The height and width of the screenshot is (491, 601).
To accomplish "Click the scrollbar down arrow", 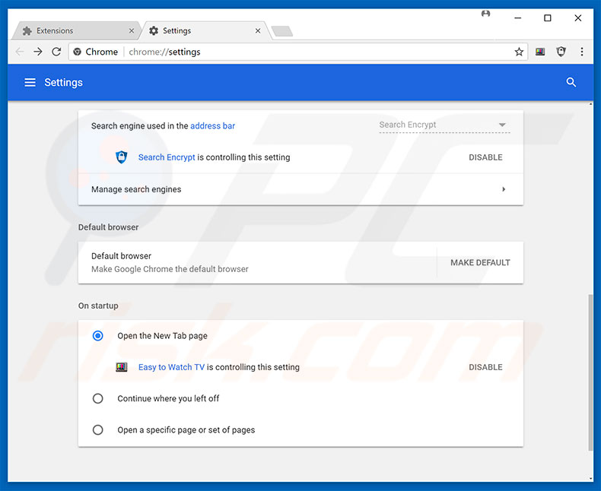I will [590, 478].
